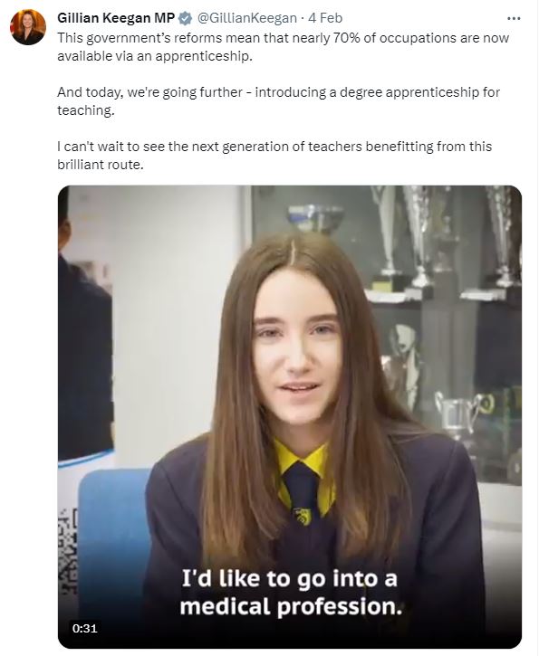Click the paragraph about the next generation of teachers
The width and height of the screenshot is (539, 656).
[274, 156]
